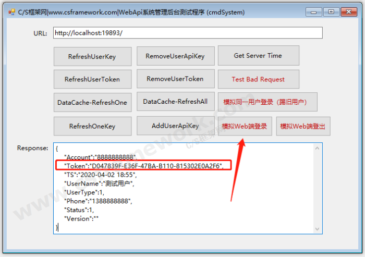Run the Test Bad Request button

258,79
